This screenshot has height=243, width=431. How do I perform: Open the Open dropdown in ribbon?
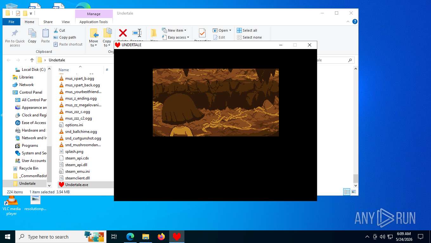click(222, 30)
